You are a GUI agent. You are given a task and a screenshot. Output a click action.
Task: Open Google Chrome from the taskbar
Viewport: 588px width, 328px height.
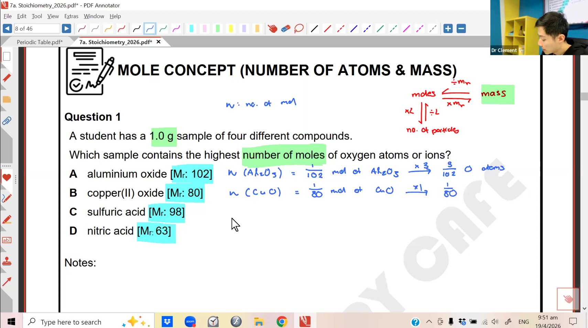(282, 322)
